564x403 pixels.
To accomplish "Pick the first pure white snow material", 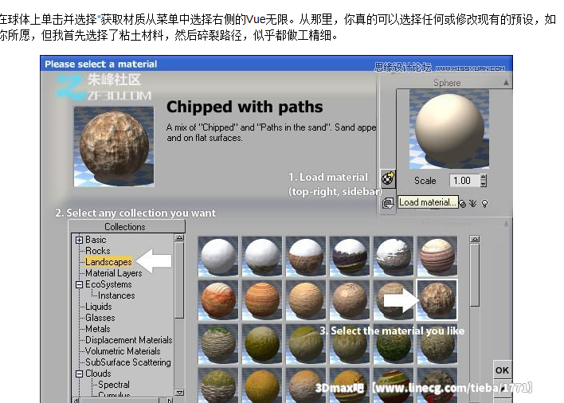I will (x=218, y=256).
